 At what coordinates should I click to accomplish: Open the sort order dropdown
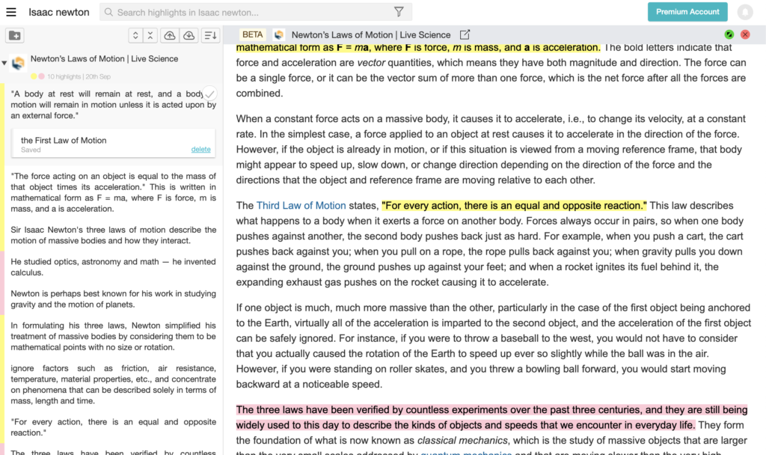(210, 35)
